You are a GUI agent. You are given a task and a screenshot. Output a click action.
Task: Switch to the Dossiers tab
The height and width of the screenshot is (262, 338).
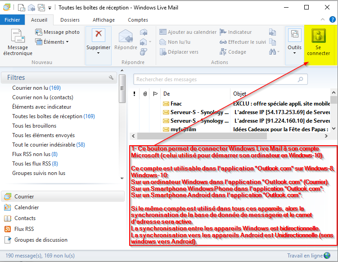pos(70,20)
